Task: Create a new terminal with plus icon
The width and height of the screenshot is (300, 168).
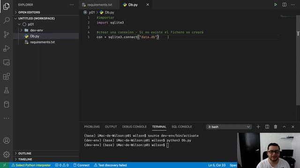Action: [x=258, y=126]
